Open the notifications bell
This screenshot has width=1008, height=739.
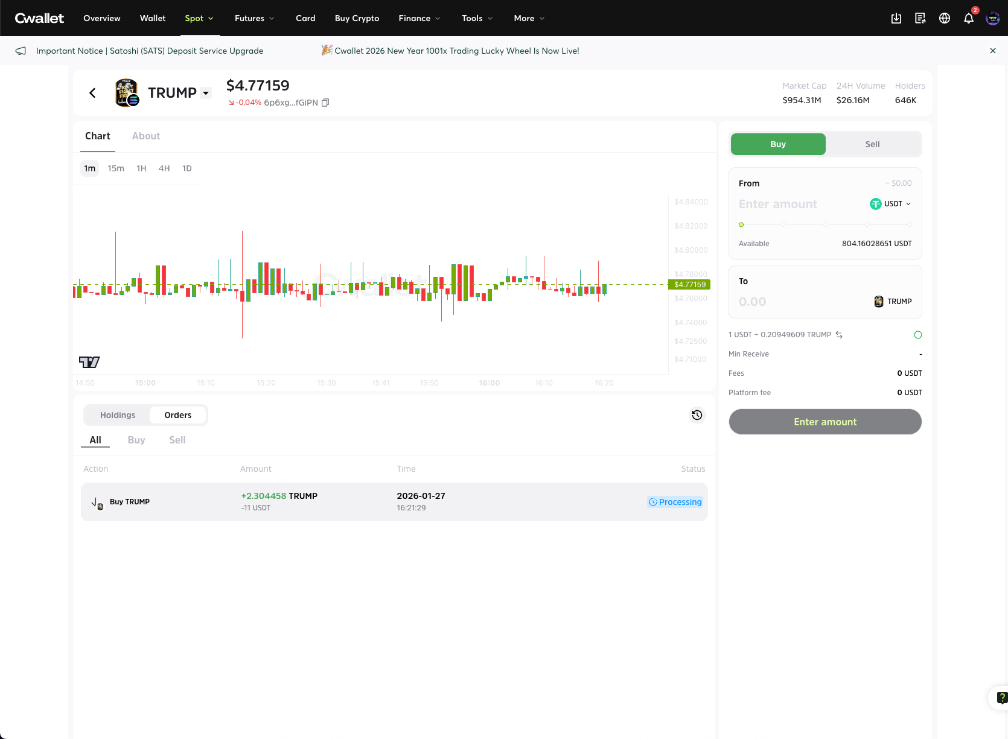(969, 18)
